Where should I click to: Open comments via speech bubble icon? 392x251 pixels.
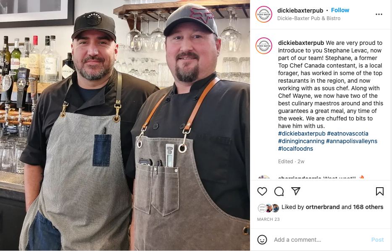pyautogui.click(x=279, y=191)
